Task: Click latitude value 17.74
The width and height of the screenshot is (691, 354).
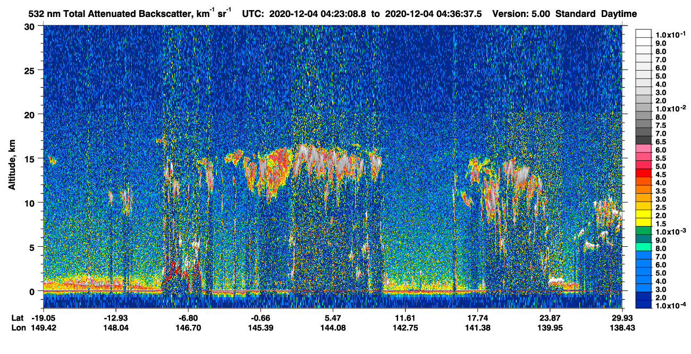Action: pos(477,318)
